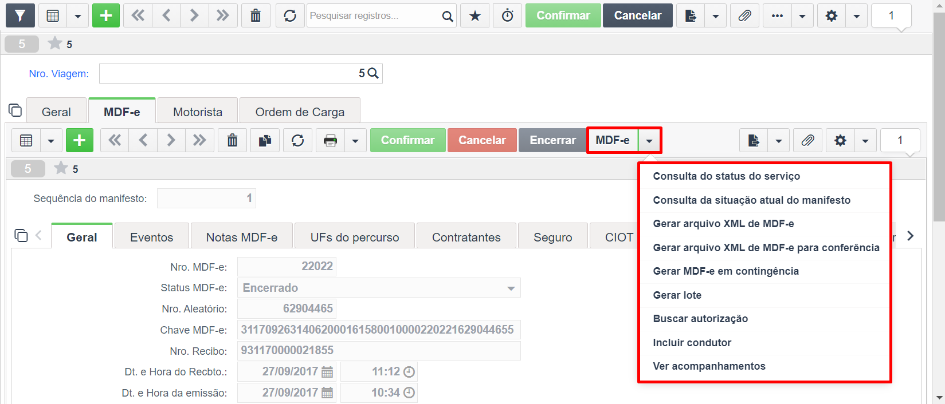This screenshot has height=404, width=945.
Task: Open the Motorista tab
Action: (198, 112)
